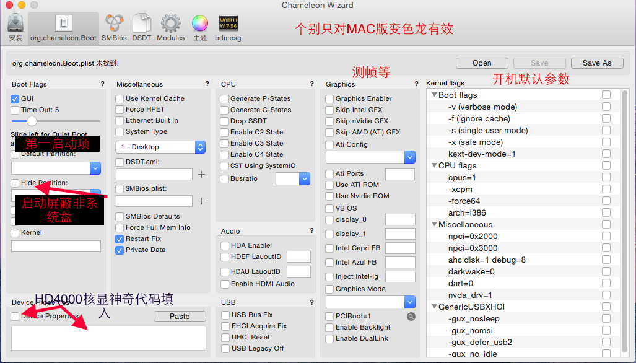Click the Kernel name text field
Screen dimensions: 636x363
[x=56, y=246]
